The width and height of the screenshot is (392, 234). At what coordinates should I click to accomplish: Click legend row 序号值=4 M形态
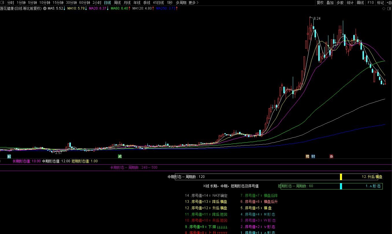tap(258, 214)
